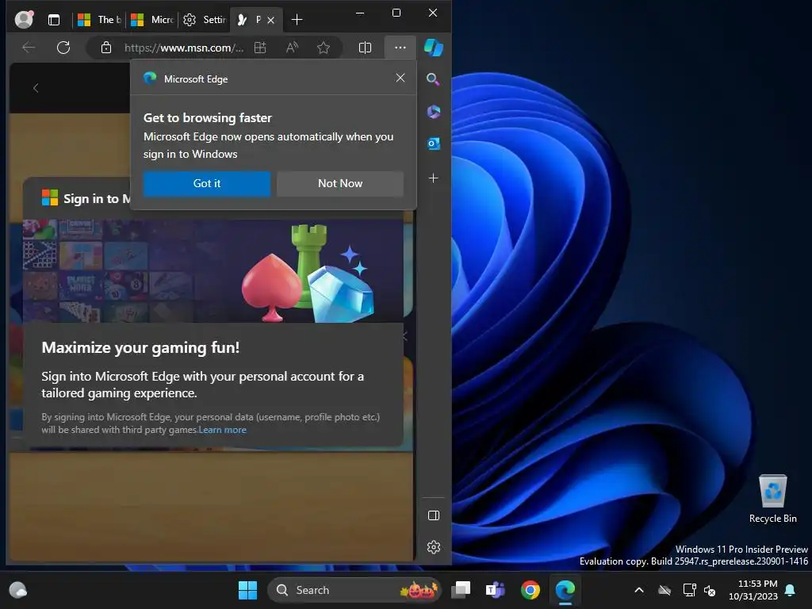Switch to the "The b" tab
The height and width of the screenshot is (609, 812).
99,20
